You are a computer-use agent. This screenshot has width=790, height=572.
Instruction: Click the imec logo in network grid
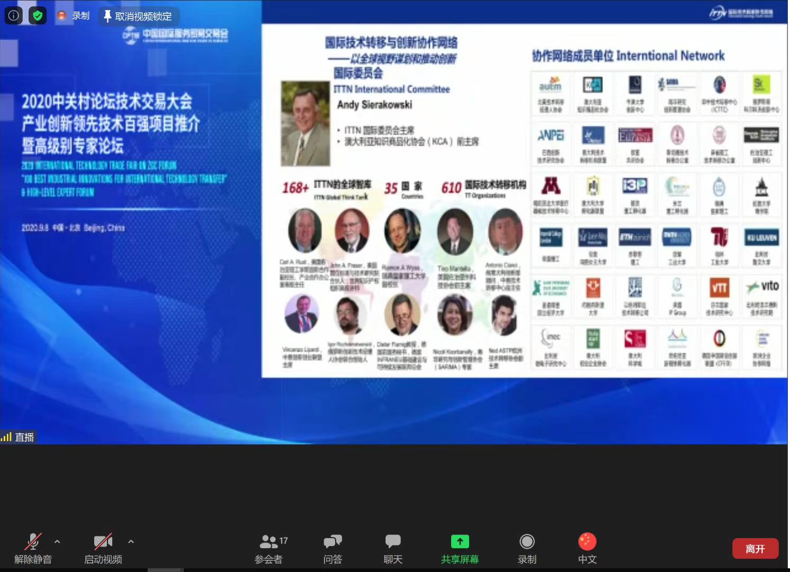tap(551, 337)
